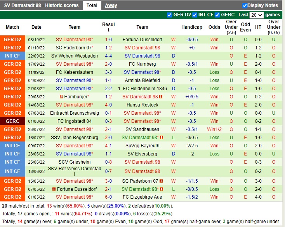
Task: Click the GER D2 league label on 08/10/22
Action: pos(12,40)
